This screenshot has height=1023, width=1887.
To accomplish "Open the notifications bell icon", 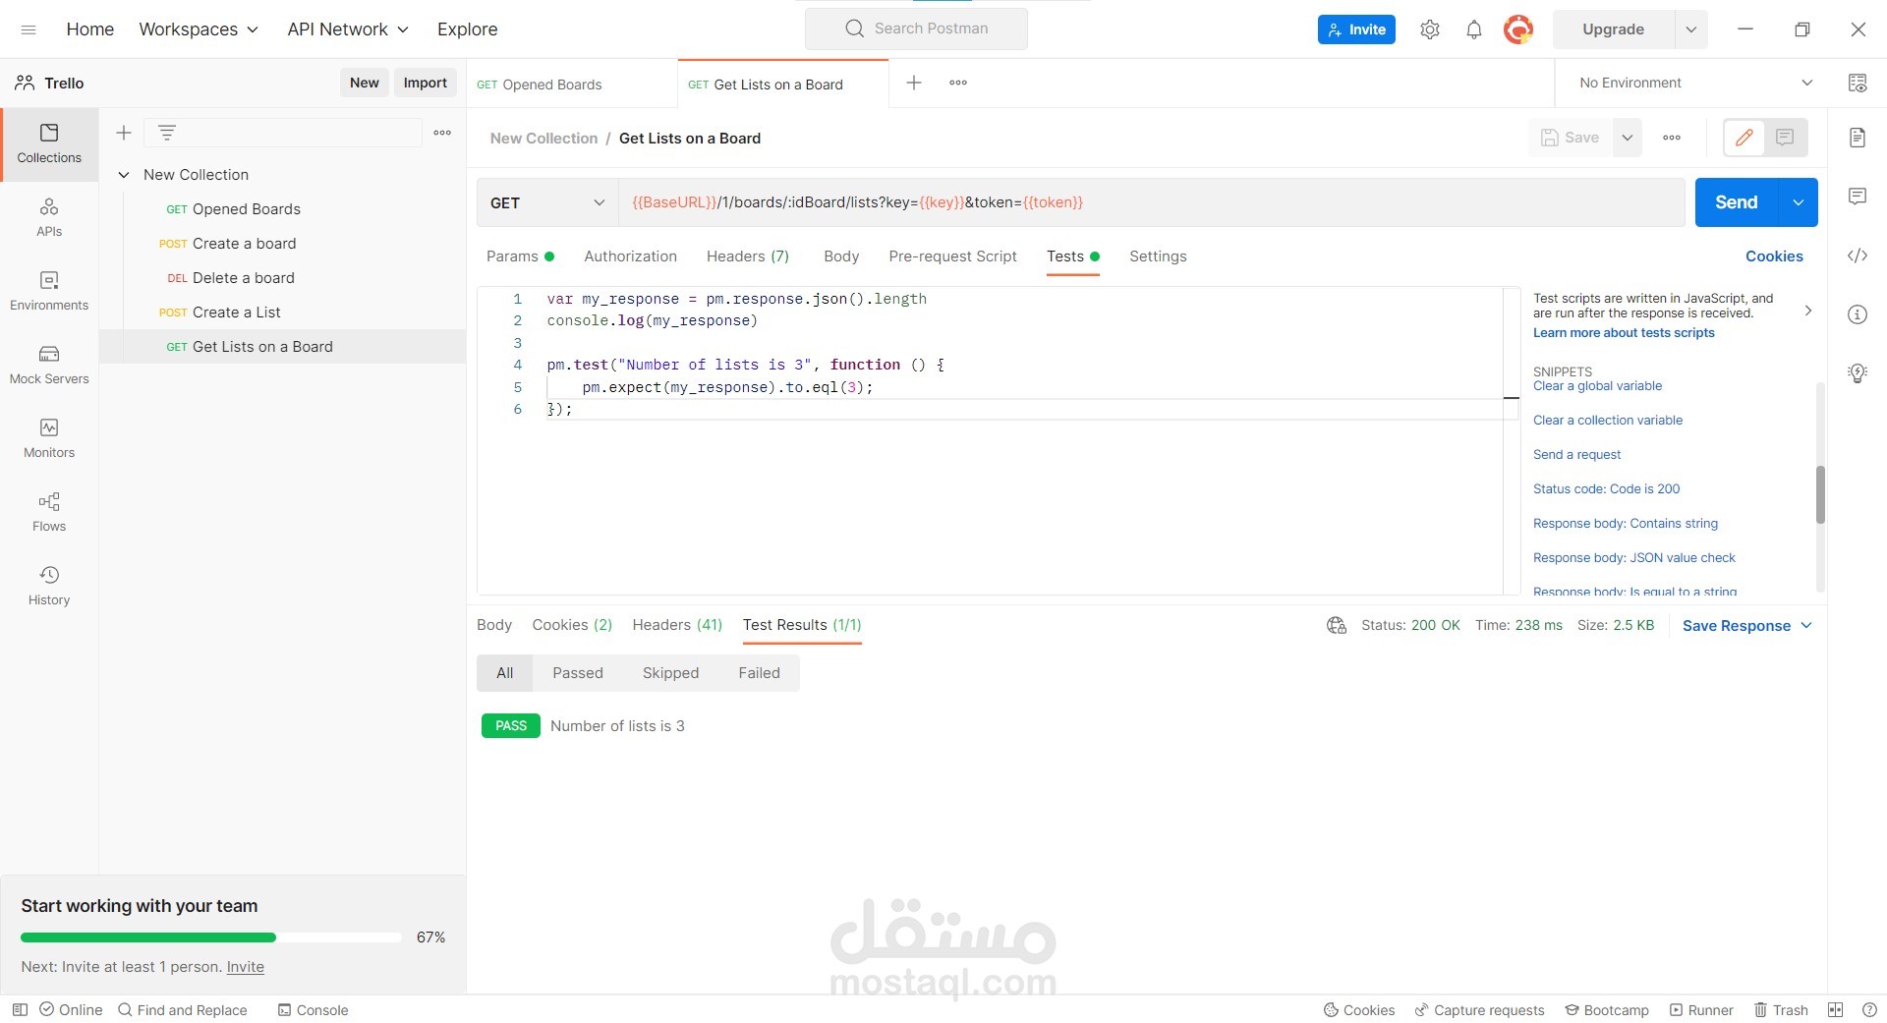I will pos(1474,29).
